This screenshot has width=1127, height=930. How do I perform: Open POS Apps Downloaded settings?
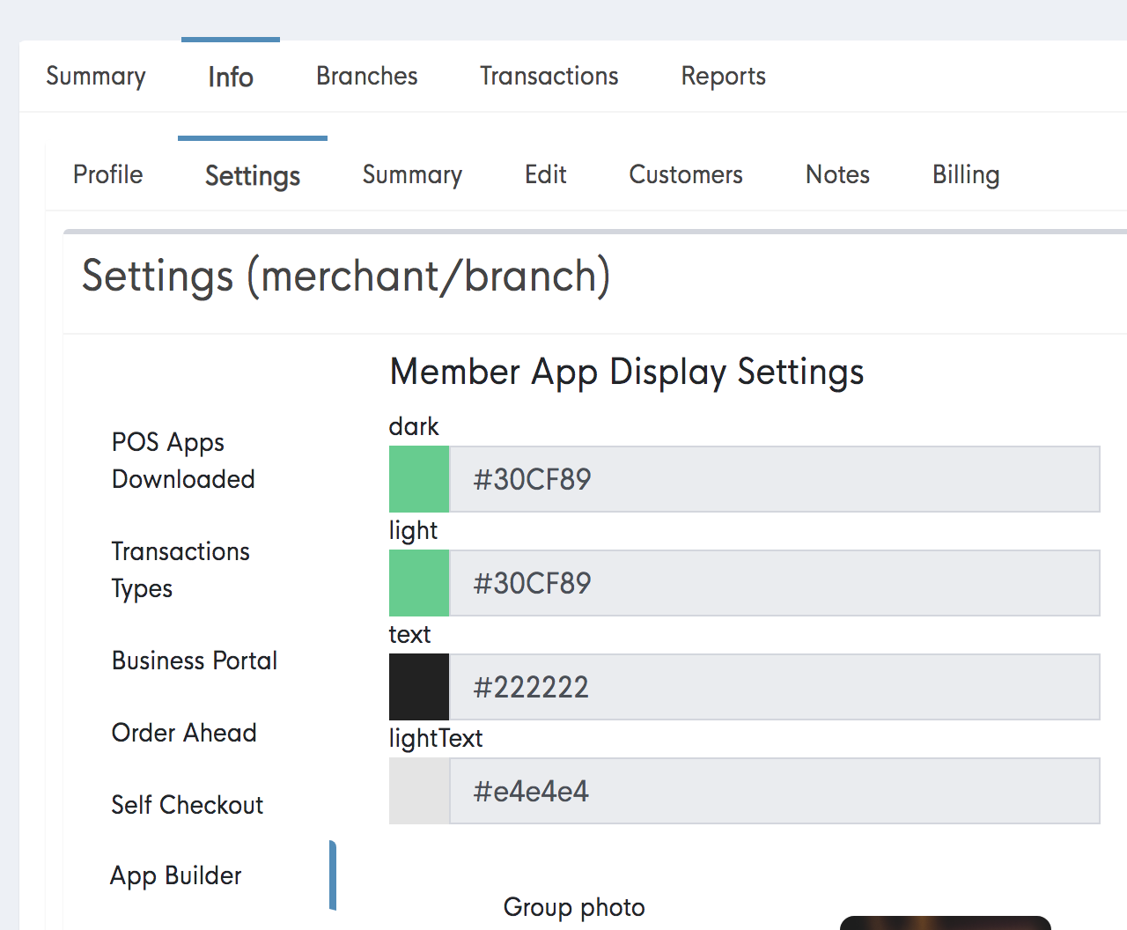coord(183,461)
